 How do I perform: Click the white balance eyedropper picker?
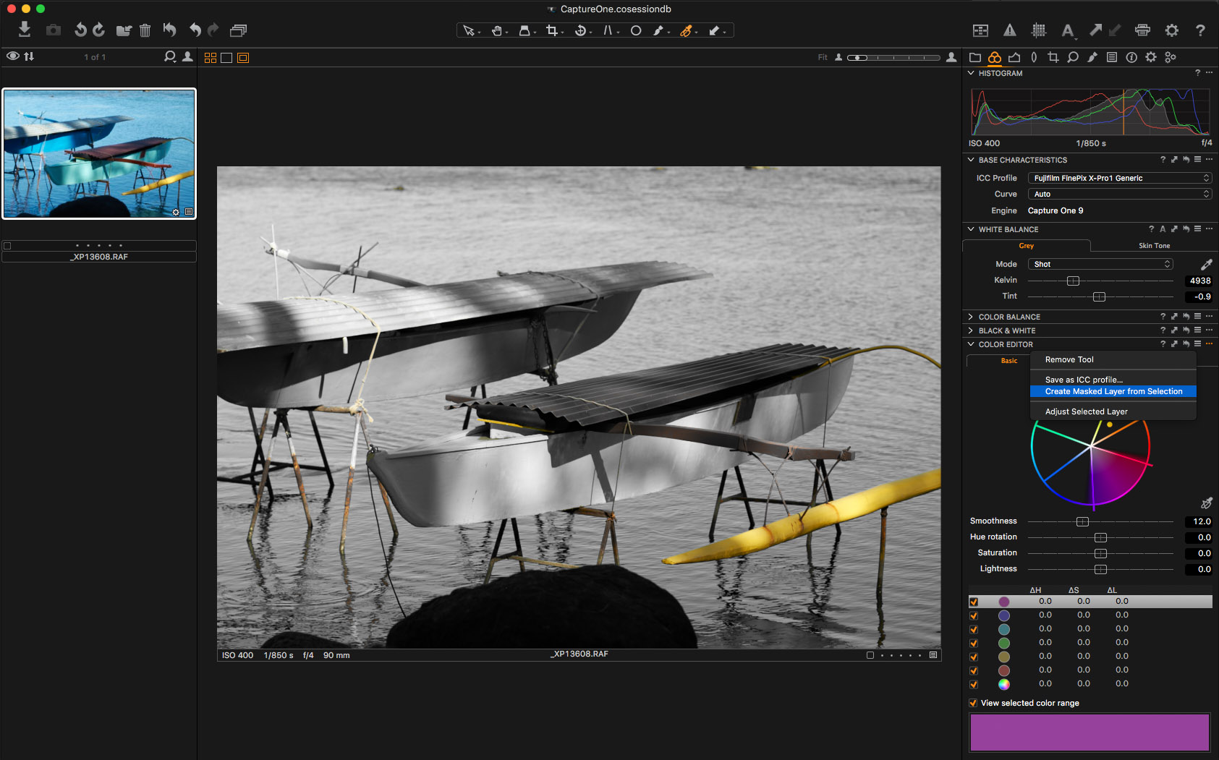point(1206,264)
